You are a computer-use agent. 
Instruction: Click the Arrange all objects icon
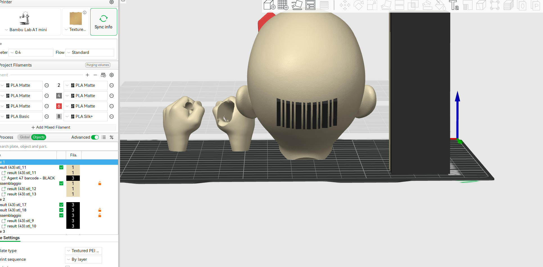[310, 5]
